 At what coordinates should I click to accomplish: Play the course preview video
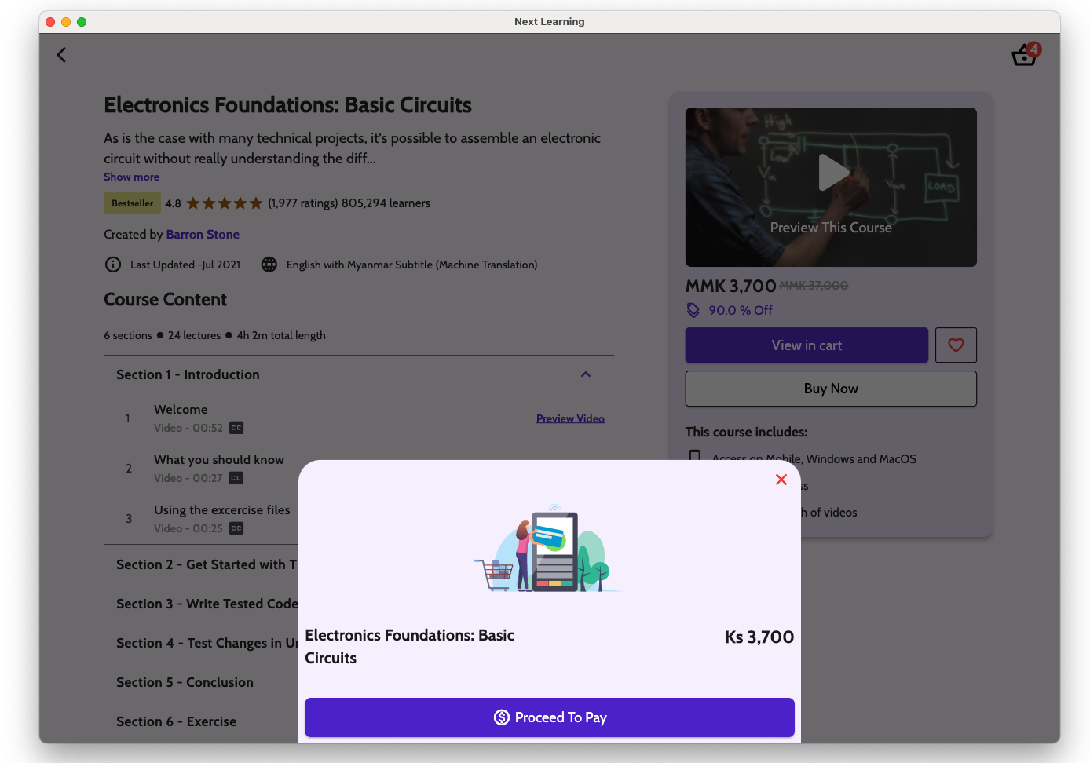coord(831,173)
